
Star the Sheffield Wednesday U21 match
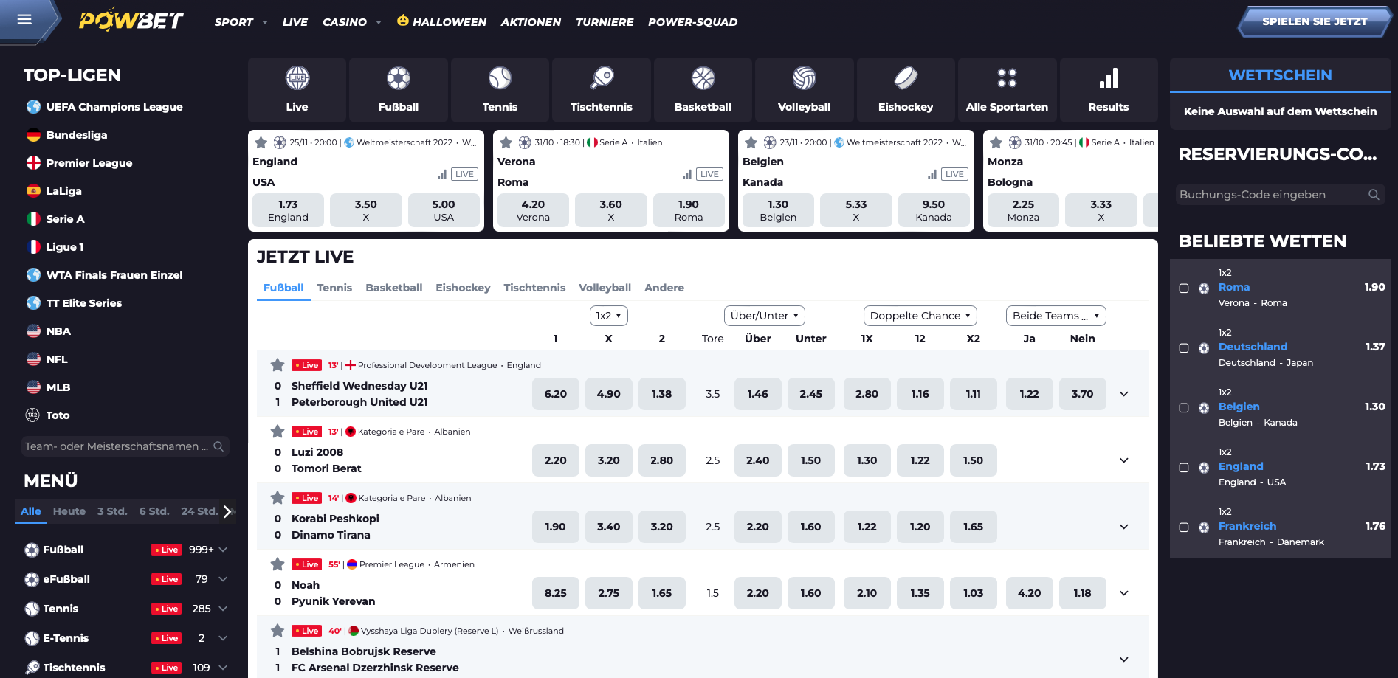278,364
